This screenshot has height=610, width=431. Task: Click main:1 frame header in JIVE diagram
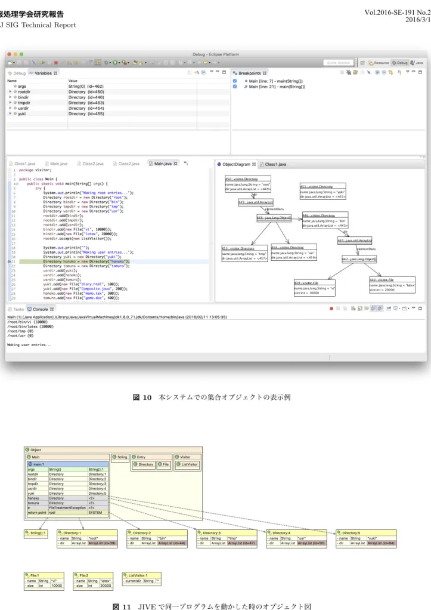pos(67,464)
